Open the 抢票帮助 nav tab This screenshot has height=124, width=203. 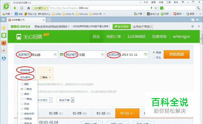tap(159, 36)
